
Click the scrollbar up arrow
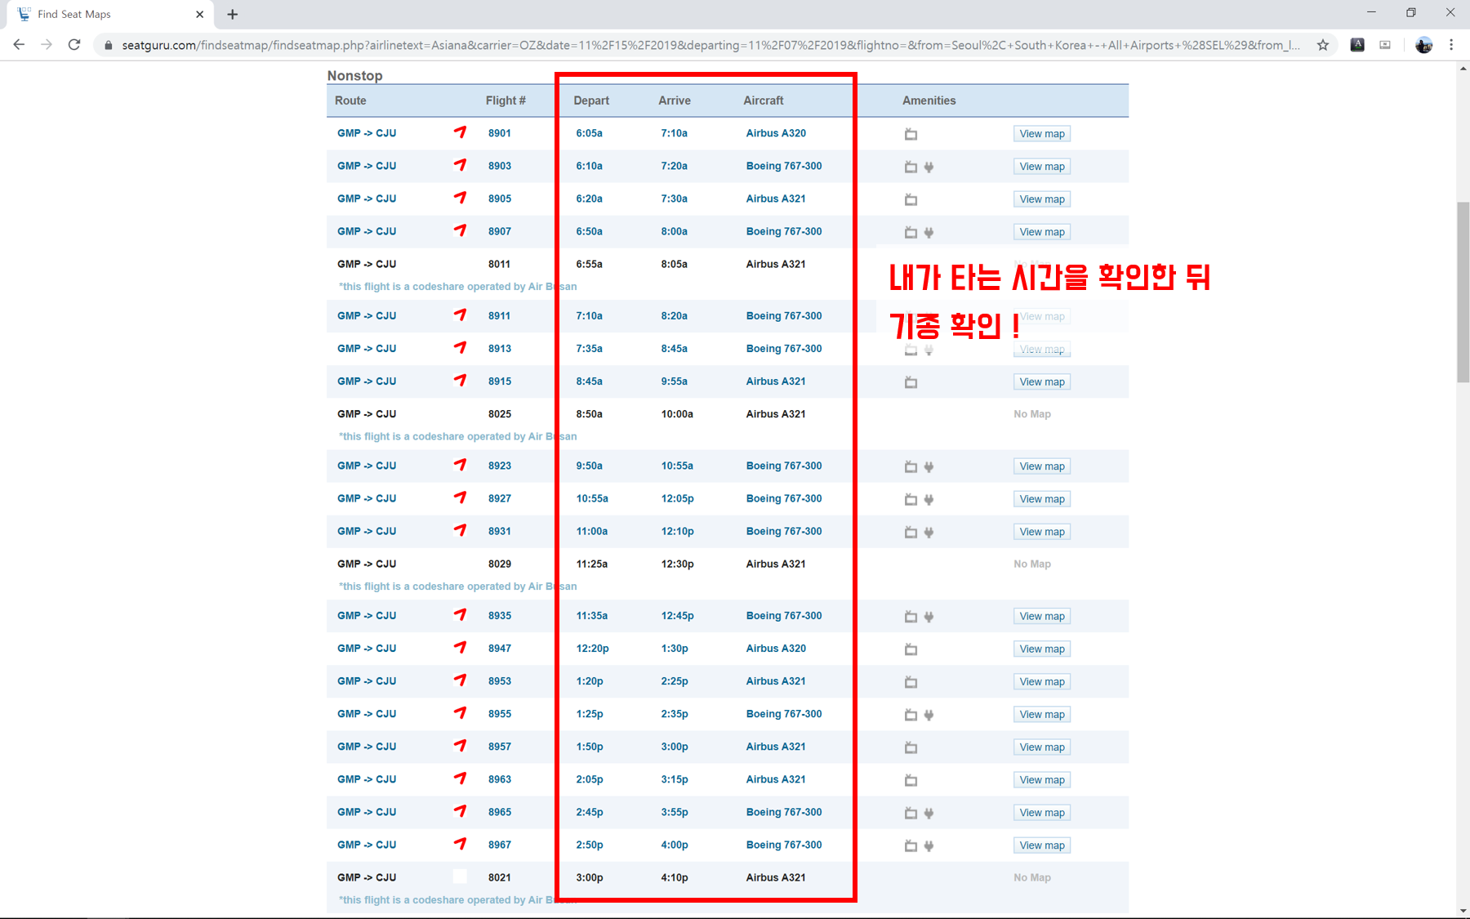click(x=1463, y=69)
